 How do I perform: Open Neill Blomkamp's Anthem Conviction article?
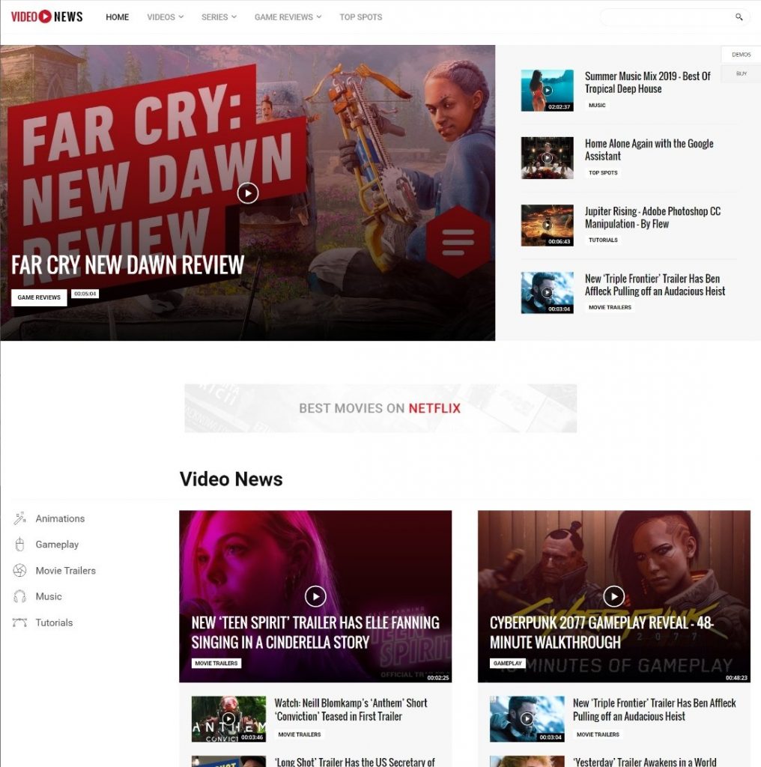[x=351, y=710]
